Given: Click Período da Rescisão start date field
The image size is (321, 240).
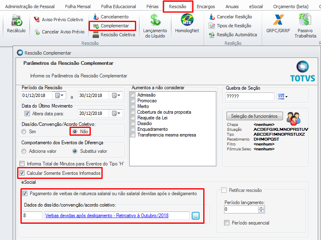Looking at the screenshot, I should [x=37, y=95].
